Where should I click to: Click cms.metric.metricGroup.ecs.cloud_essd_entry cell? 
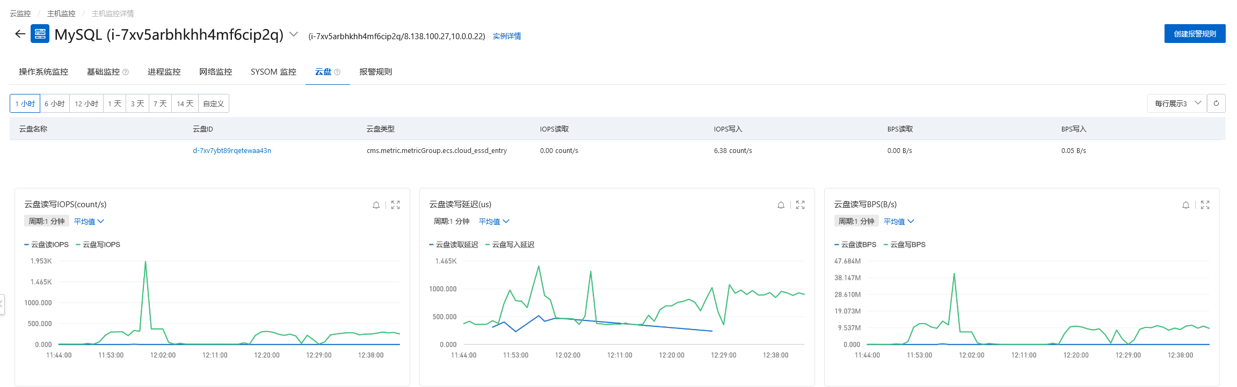[437, 151]
